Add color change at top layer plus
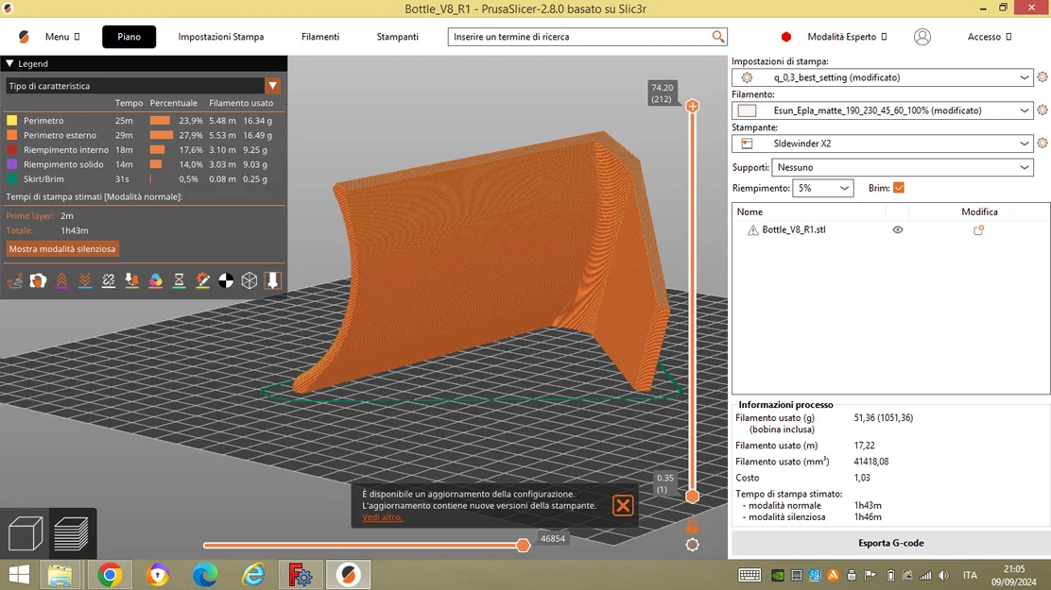 [x=693, y=106]
